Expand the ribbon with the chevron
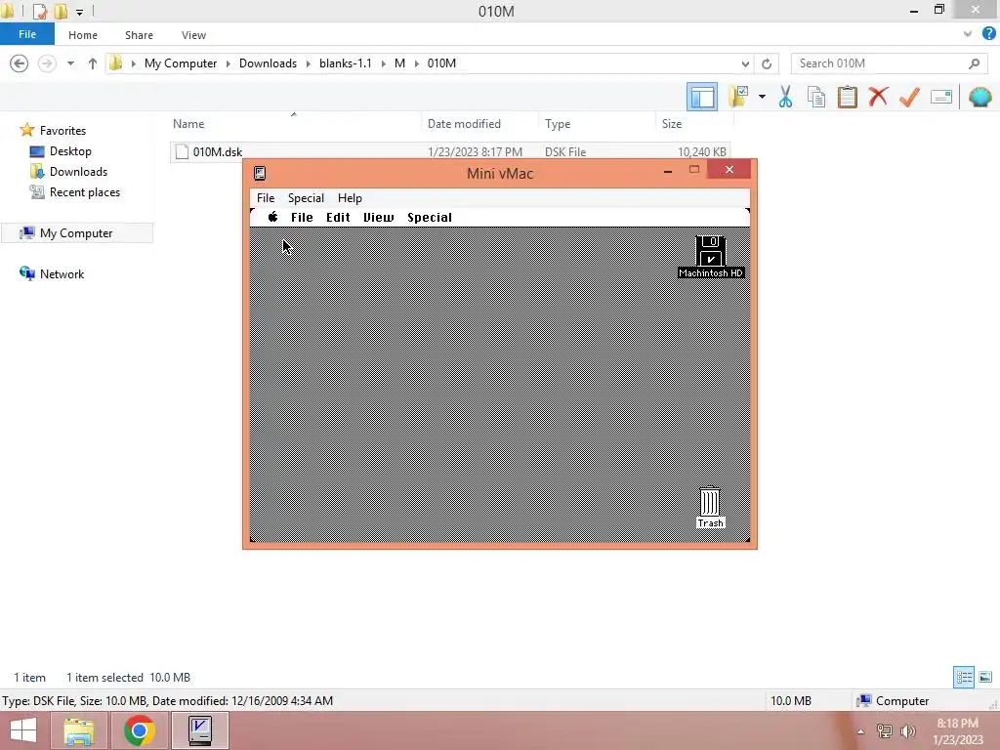The height and width of the screenshot is (750, 1000). [968, 34]
